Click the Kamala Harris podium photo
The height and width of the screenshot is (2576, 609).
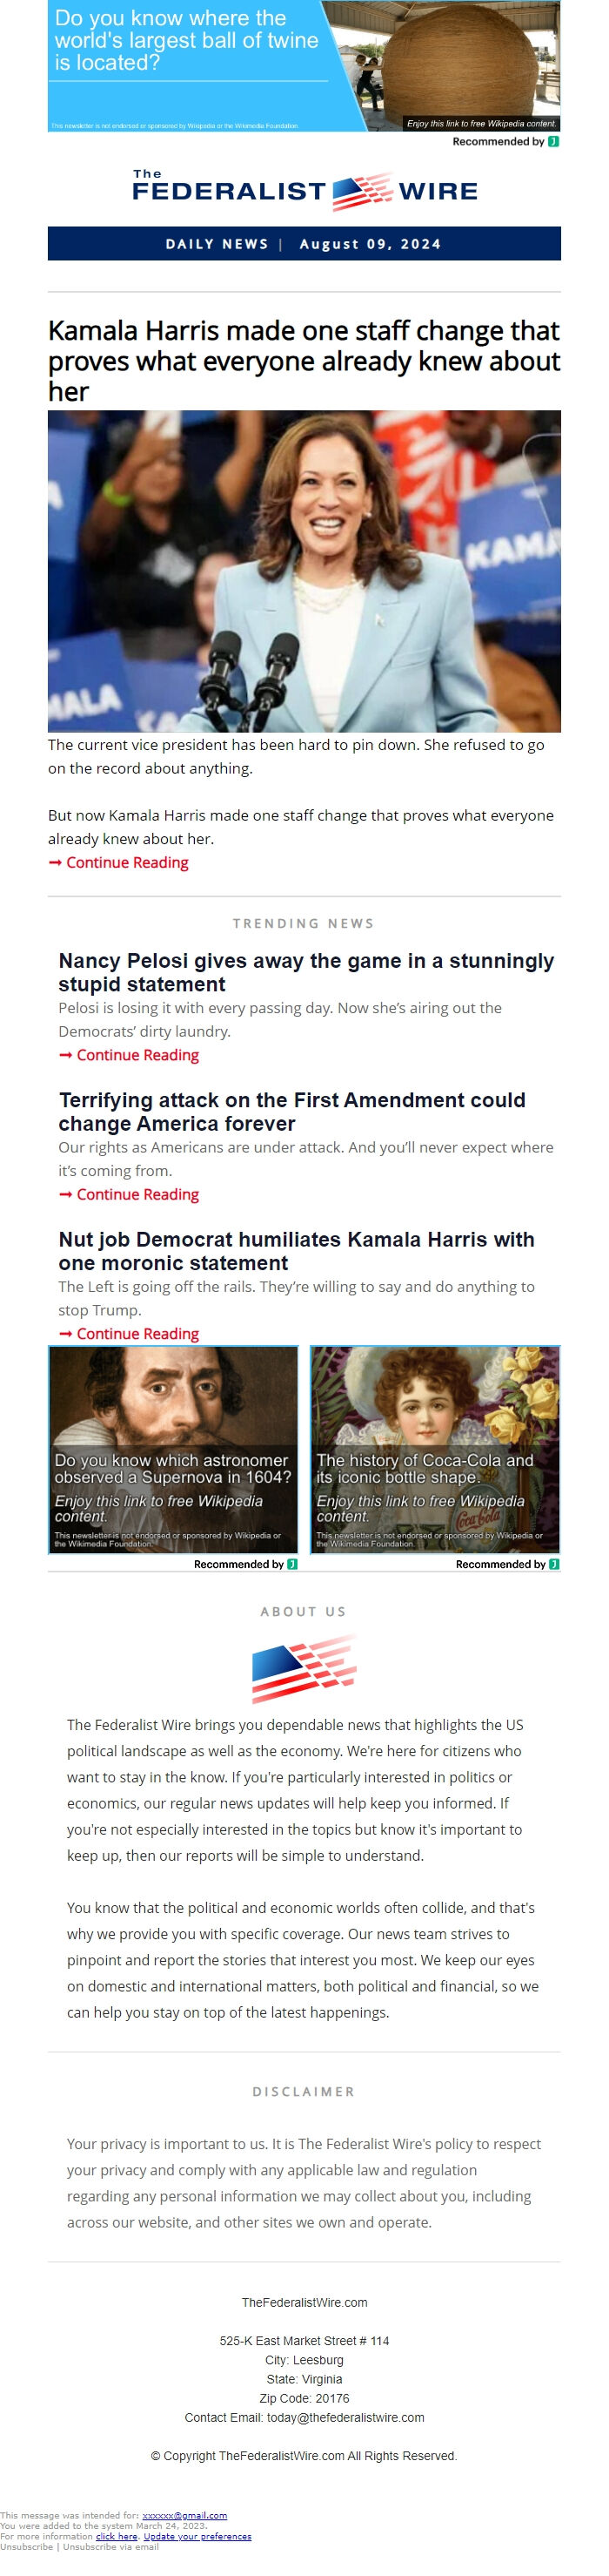coord(304,571)
